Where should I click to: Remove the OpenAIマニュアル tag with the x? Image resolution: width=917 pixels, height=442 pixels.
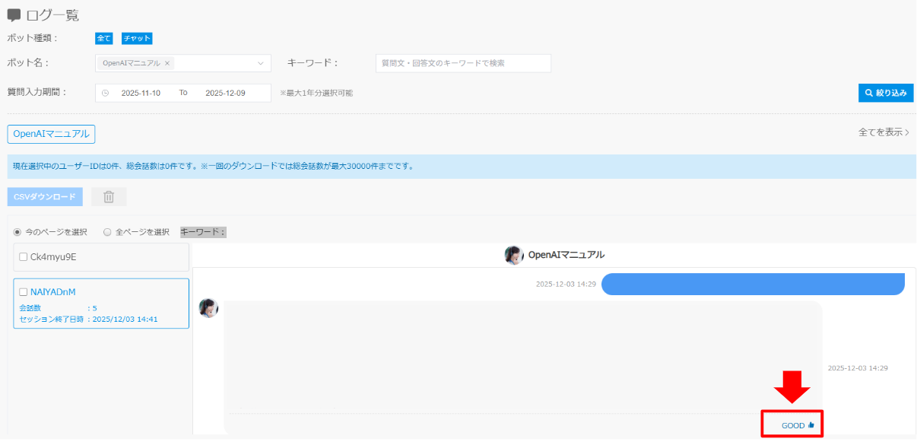click(167, 63)
